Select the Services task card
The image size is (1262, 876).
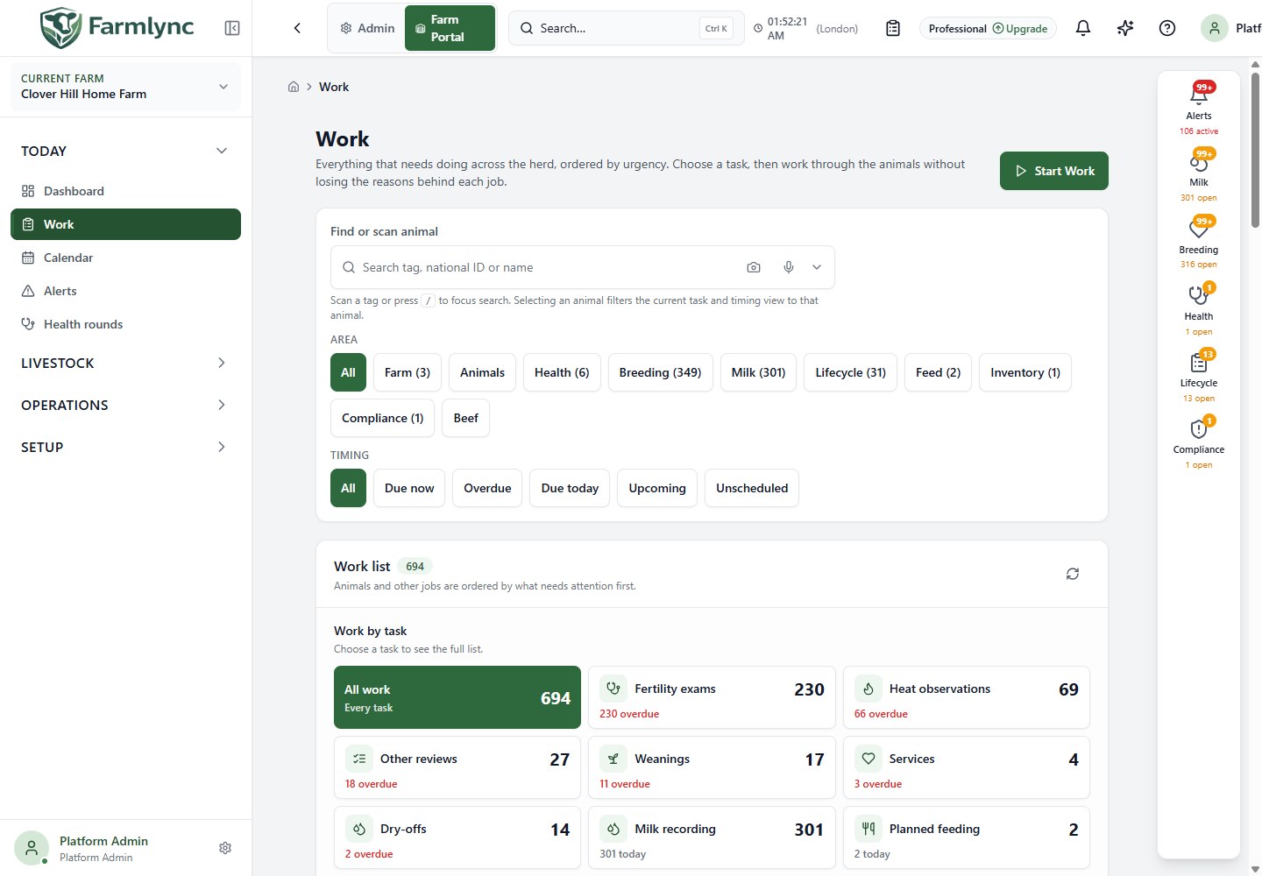[967, 767]
